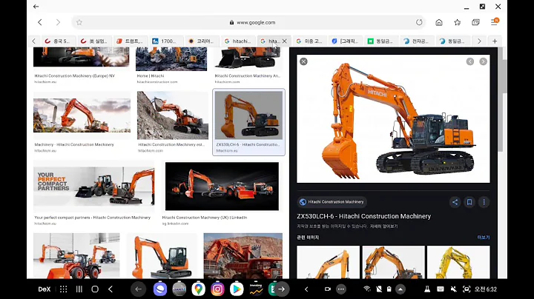Switch to the '이층 고..' tab
The width and height of the screenshot is (534, 299).
click(309, 41)
